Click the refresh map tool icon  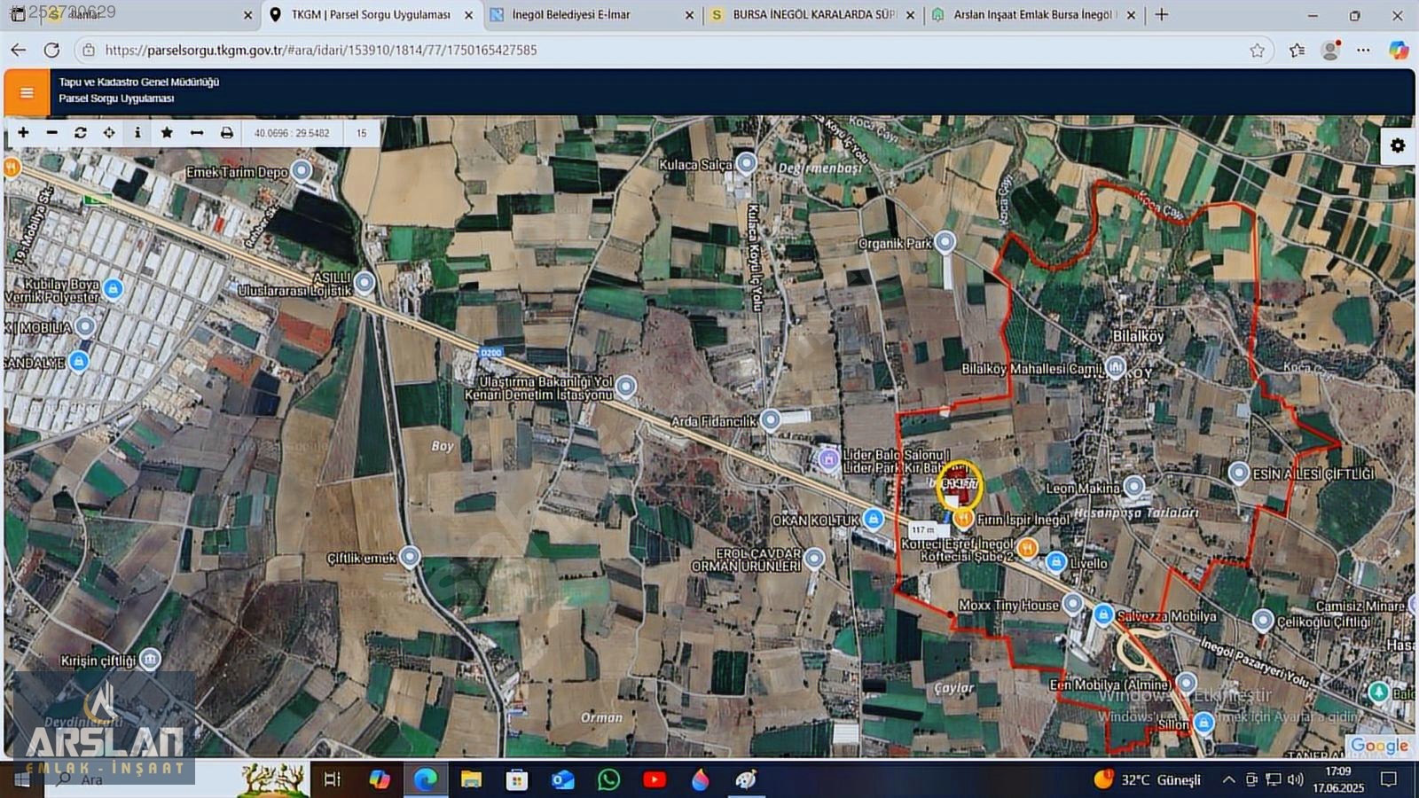point(81,133)
